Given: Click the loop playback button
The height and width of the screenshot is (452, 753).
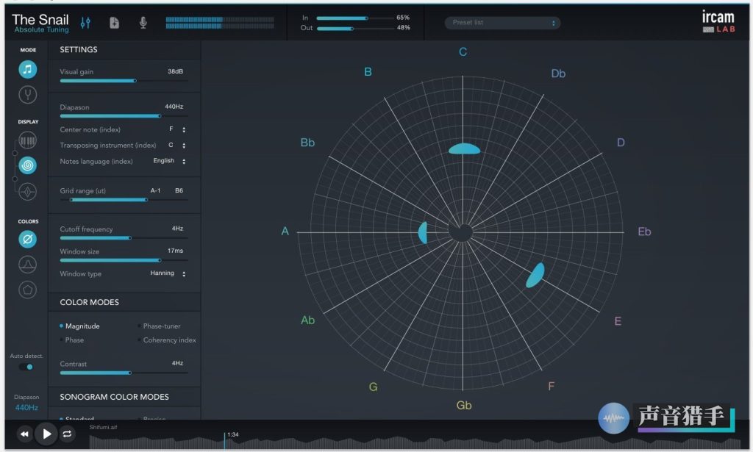Looking at the screenshot, I should coord(66,434).
